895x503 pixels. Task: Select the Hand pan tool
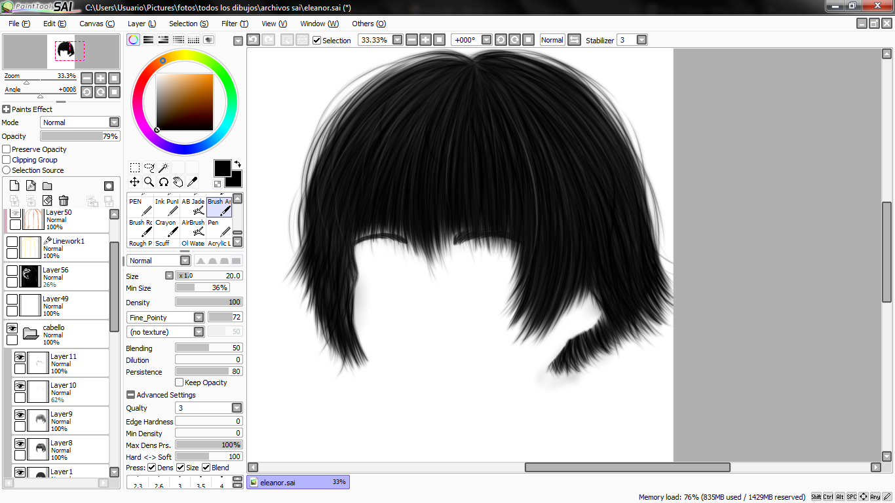[x=178, y=182]
